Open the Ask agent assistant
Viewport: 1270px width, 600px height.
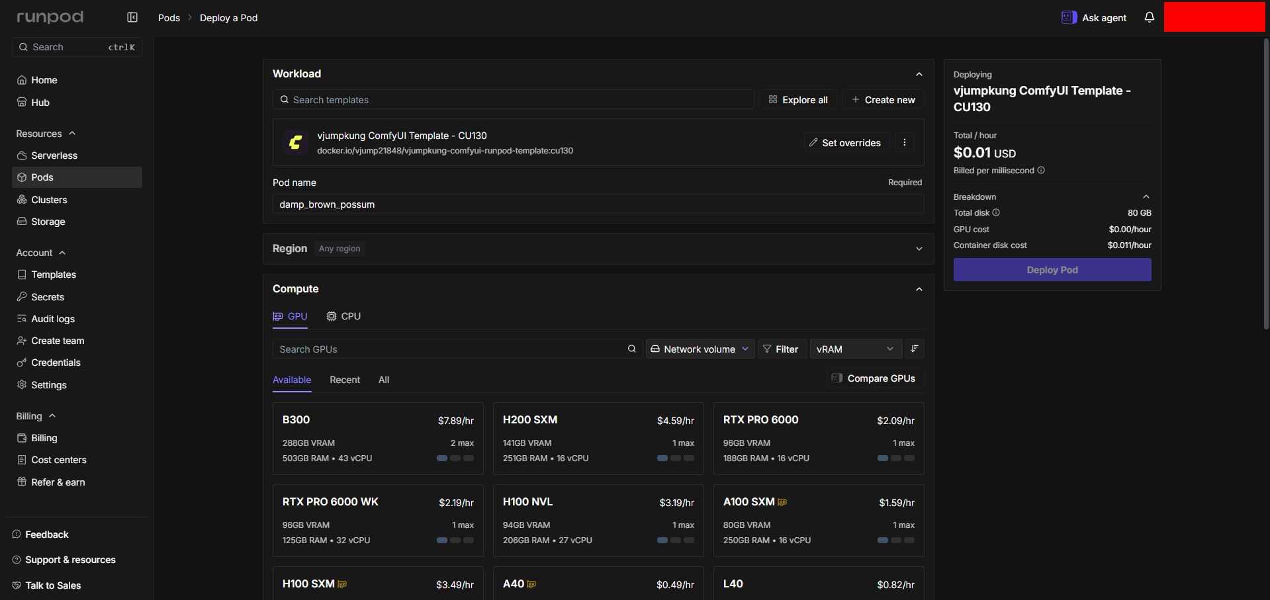pos(1094,17)
